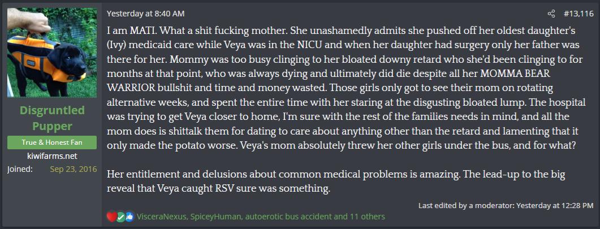
Task: Click the blue thumbs-up reaction icon
Action: [x=130, y=217]
